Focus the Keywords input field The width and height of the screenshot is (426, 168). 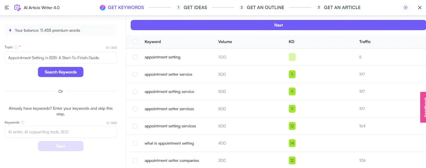coord(61,132)
